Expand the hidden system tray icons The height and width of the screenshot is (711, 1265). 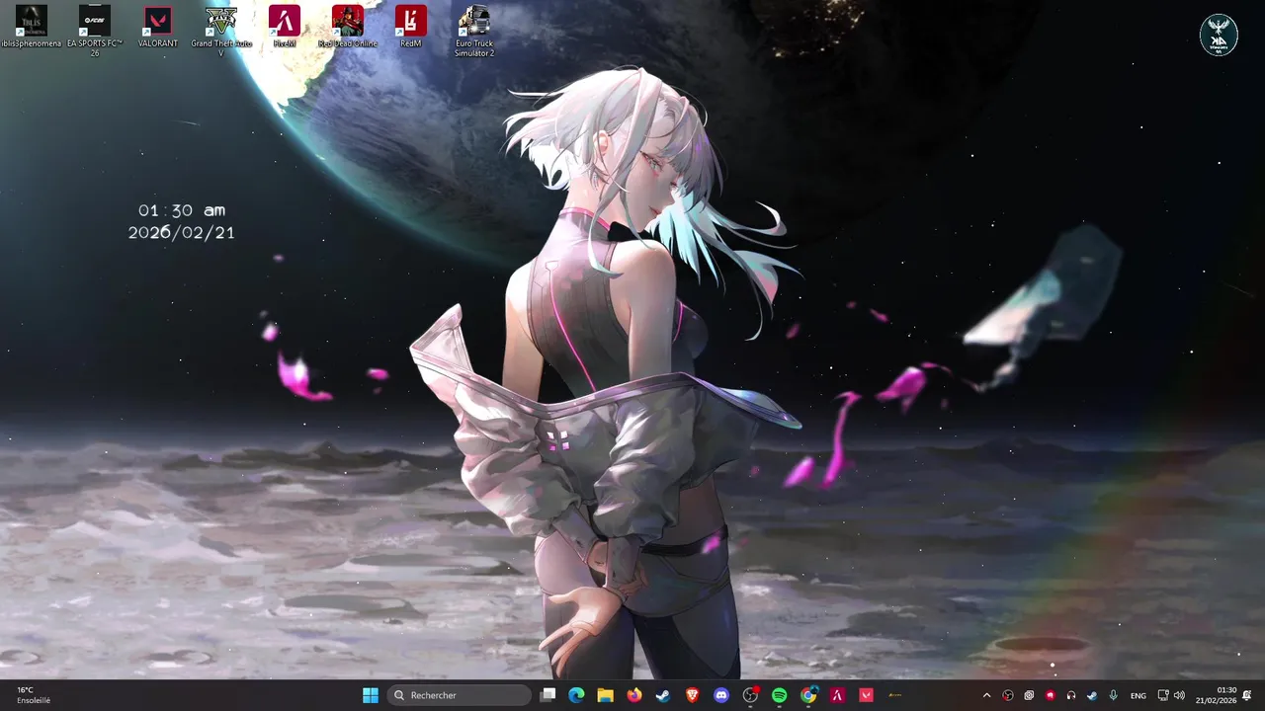point(986,695)
